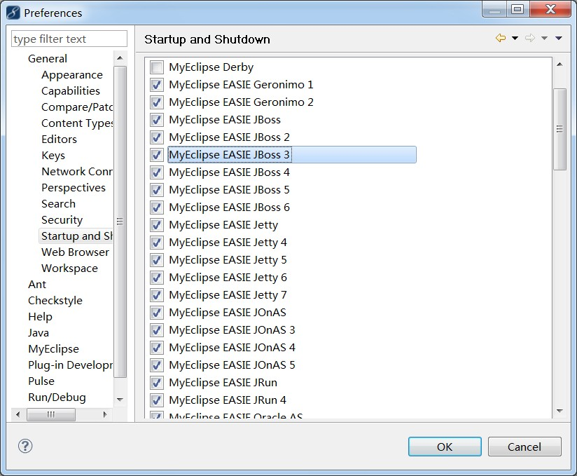Click the type filter text field

pyautogui.click(x=68, y=39)
